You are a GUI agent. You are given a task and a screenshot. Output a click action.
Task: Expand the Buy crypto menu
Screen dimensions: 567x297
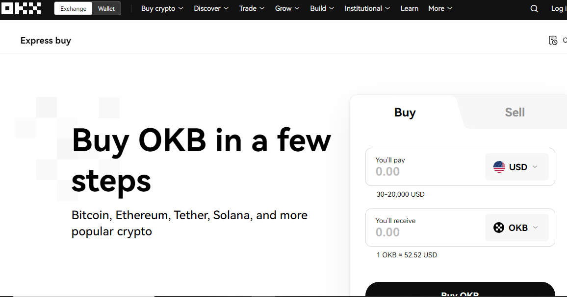pyautogui.click(x=162, y=8)
